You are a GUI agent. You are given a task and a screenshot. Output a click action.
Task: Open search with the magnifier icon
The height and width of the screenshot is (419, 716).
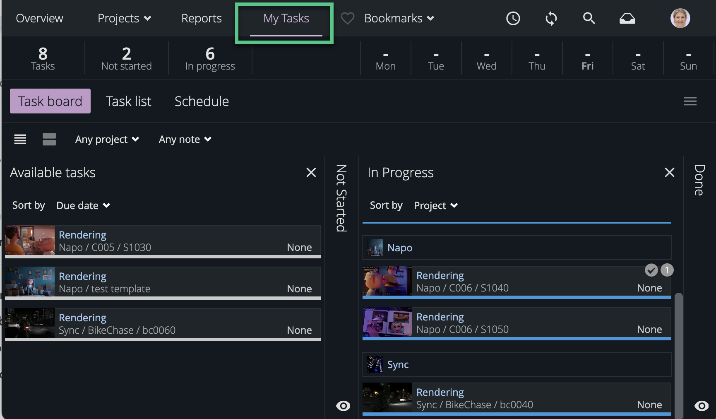[x=589, y=18]
